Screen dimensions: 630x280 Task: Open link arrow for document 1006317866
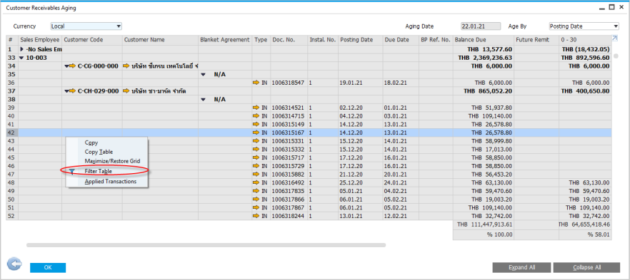click(256, 199)
